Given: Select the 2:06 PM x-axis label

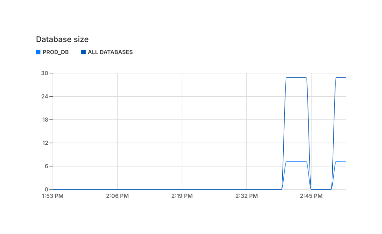Looking at the screenshot, I should (117, 196).
